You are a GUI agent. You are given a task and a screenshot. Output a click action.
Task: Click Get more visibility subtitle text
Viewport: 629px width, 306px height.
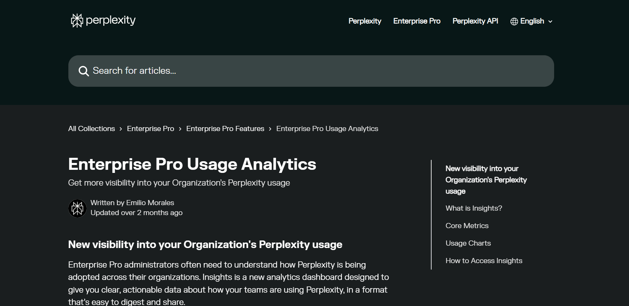179,183
